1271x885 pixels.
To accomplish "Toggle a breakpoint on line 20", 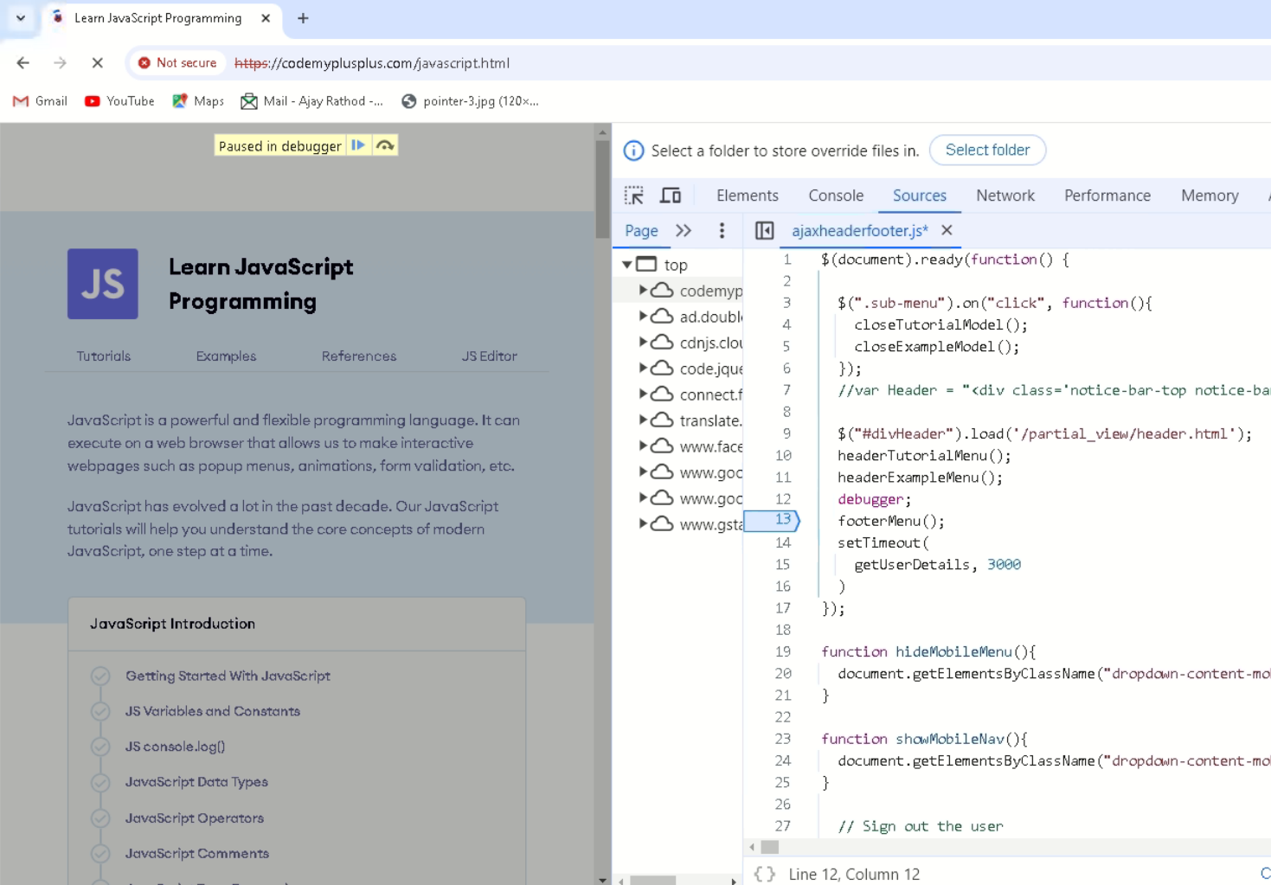I will click(x=782, y=673).
